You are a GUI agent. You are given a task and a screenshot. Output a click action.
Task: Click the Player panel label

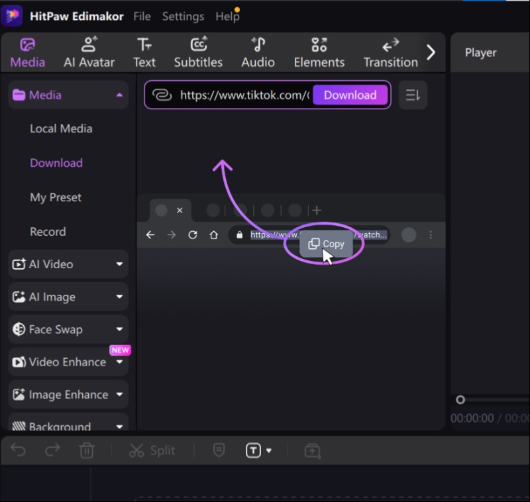pos(481,53)
